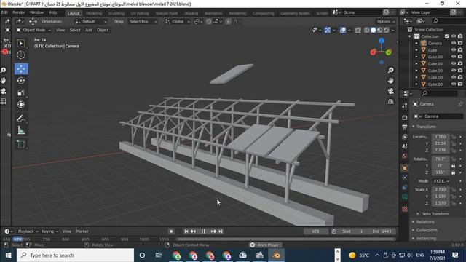Hide the Camera object in viewport
Image resolution: width=466 pixels, height=262 pixels.
[454, 43]
